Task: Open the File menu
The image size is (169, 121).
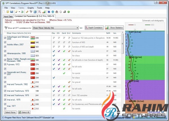Action: (x=6, y=8)
